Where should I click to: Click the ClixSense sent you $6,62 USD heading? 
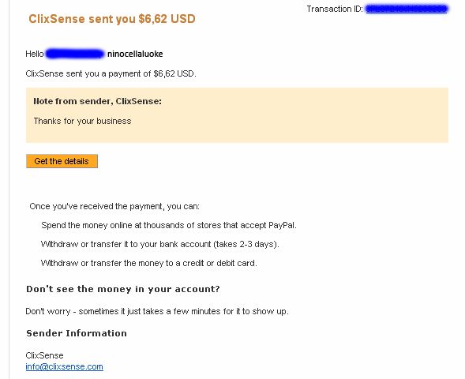pos(112,19)
